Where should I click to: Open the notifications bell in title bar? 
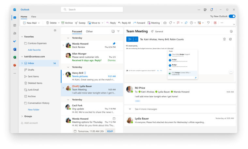[x=211, y=10]
